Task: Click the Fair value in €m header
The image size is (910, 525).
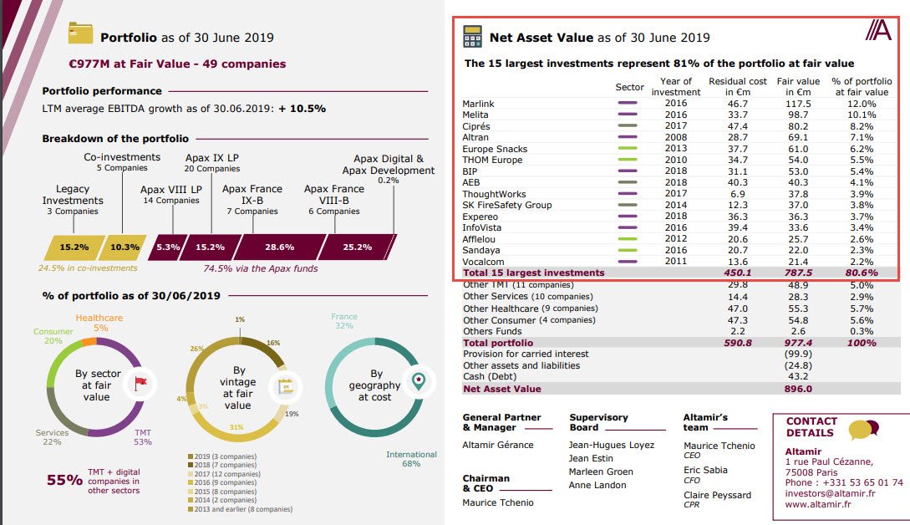Action: pos(799,87)
